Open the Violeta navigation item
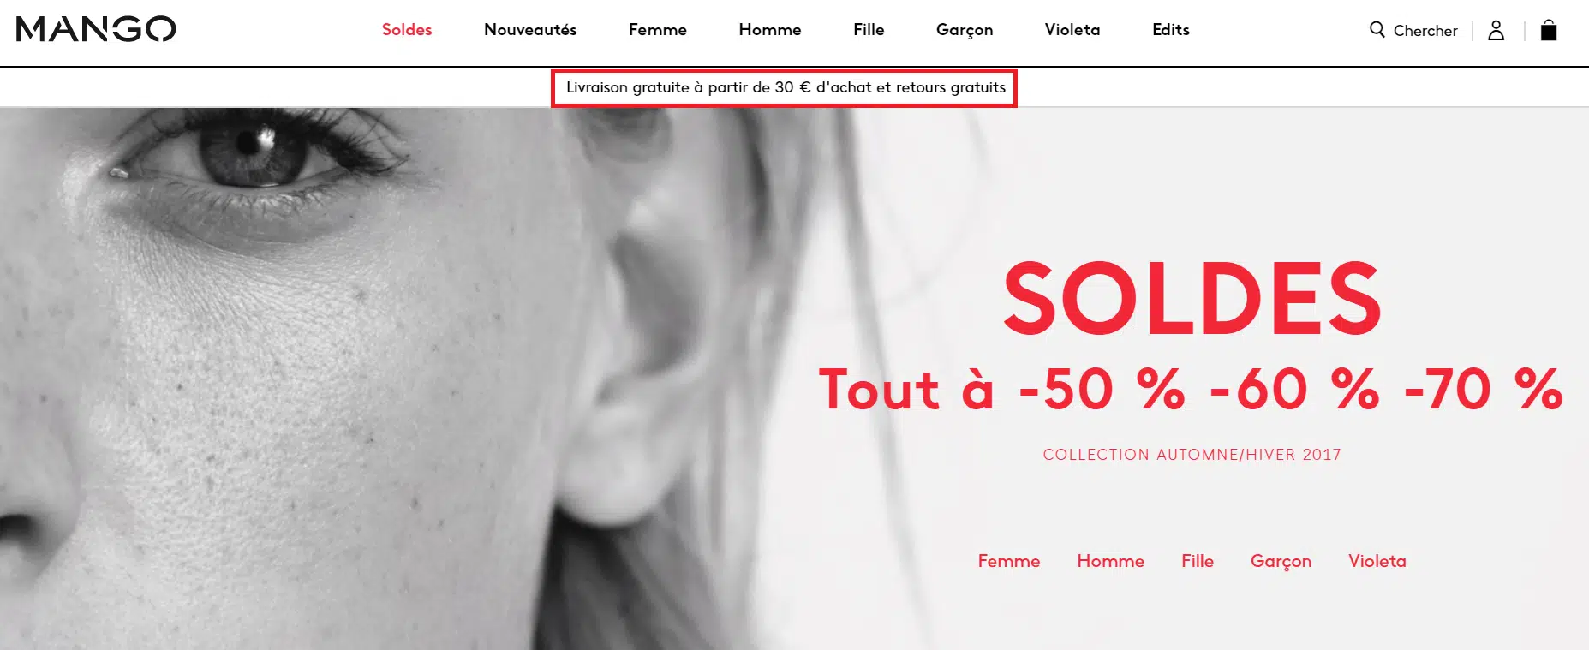Screen dimensions: 1589x650 tap(1072, 30)
